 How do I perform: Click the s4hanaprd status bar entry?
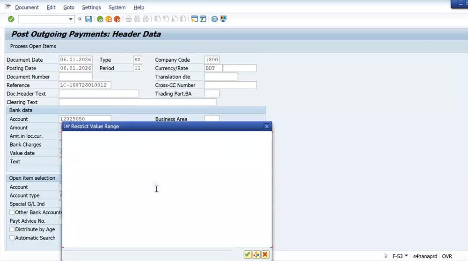tap(425, 256)
